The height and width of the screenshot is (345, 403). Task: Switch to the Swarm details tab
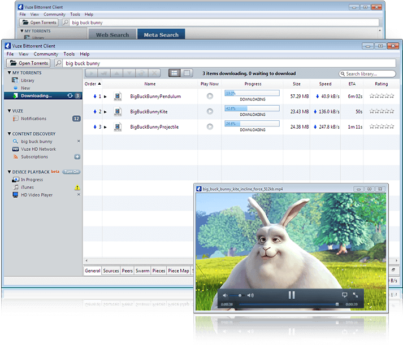click(142, 270)
